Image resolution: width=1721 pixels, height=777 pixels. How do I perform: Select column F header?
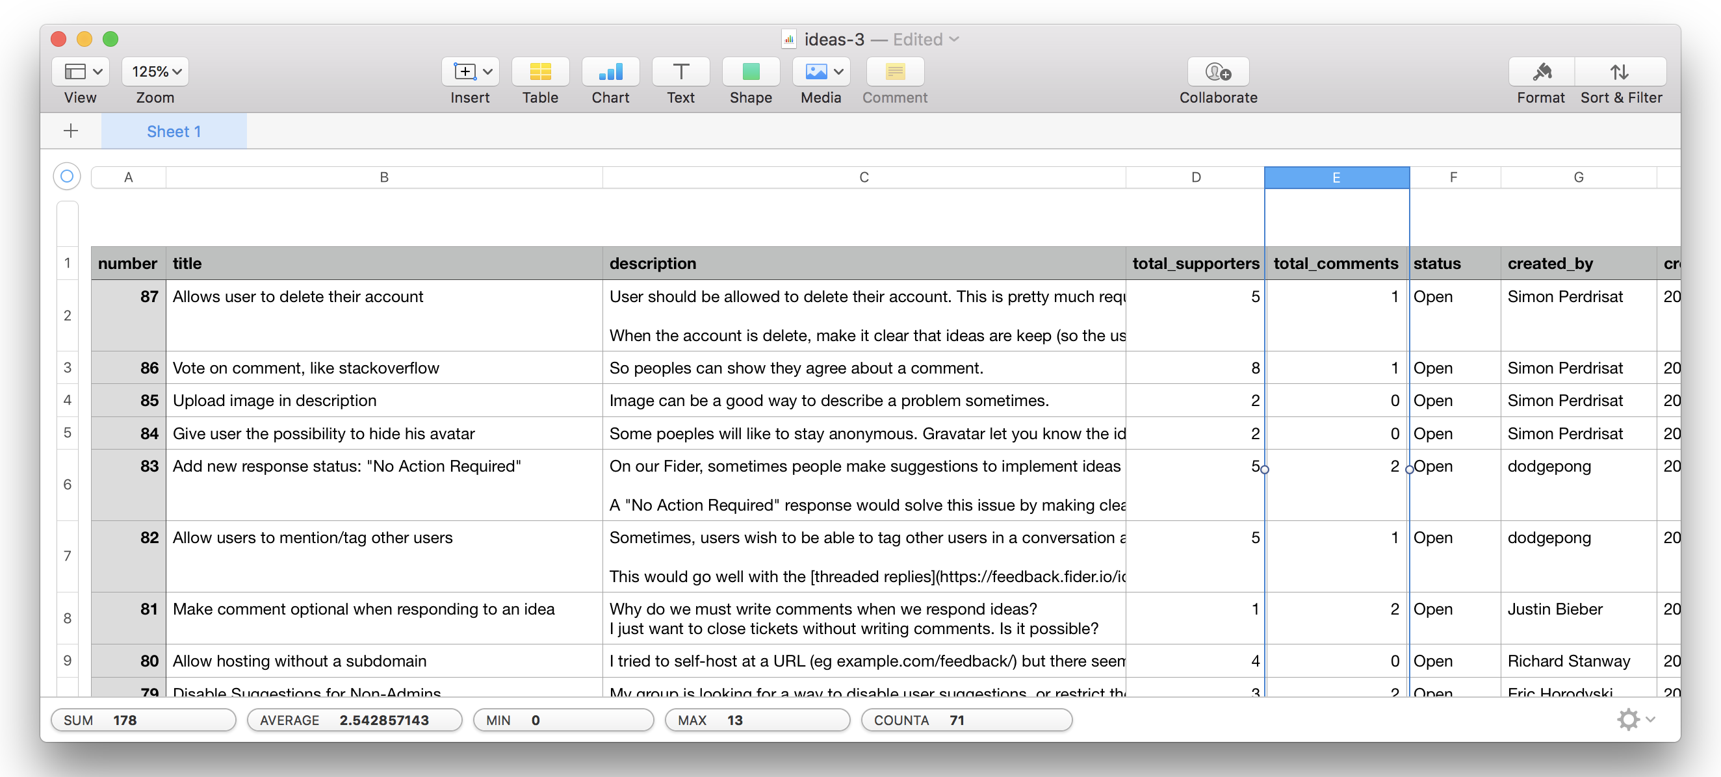[1454, 177]
